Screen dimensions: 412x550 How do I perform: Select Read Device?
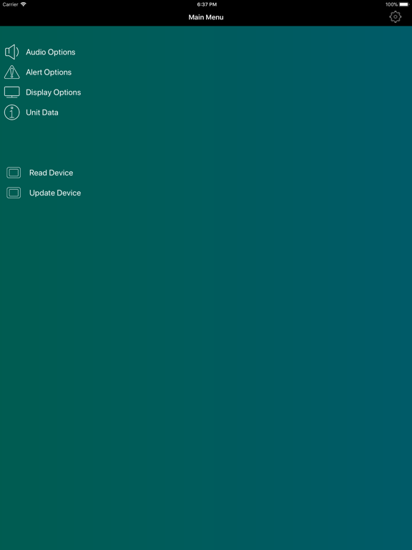coord(51,173)
